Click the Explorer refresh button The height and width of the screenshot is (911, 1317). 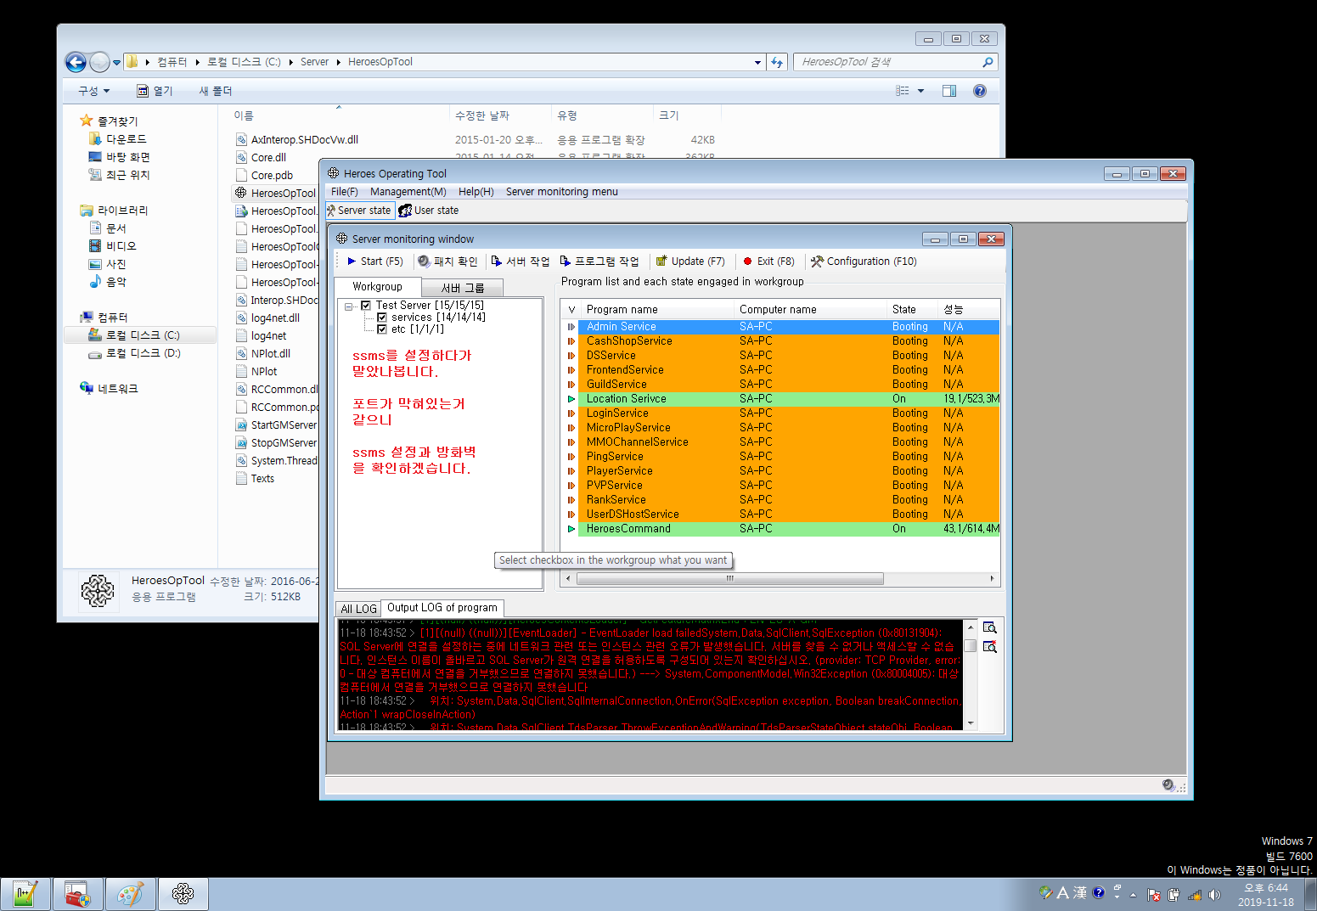[x=777, y=62]
